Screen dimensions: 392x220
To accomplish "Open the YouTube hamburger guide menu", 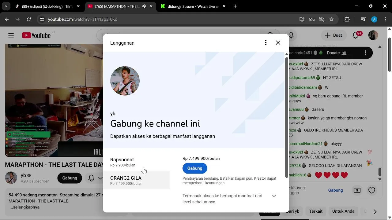I will (11, 35).
